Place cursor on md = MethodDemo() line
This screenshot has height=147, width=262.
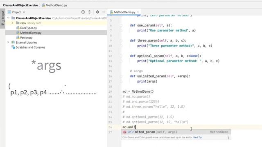click(x=138, y=91)
